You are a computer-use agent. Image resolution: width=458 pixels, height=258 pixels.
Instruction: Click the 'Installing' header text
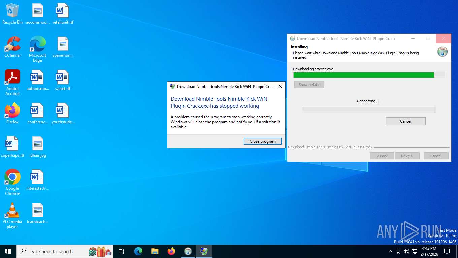[299, 47]
